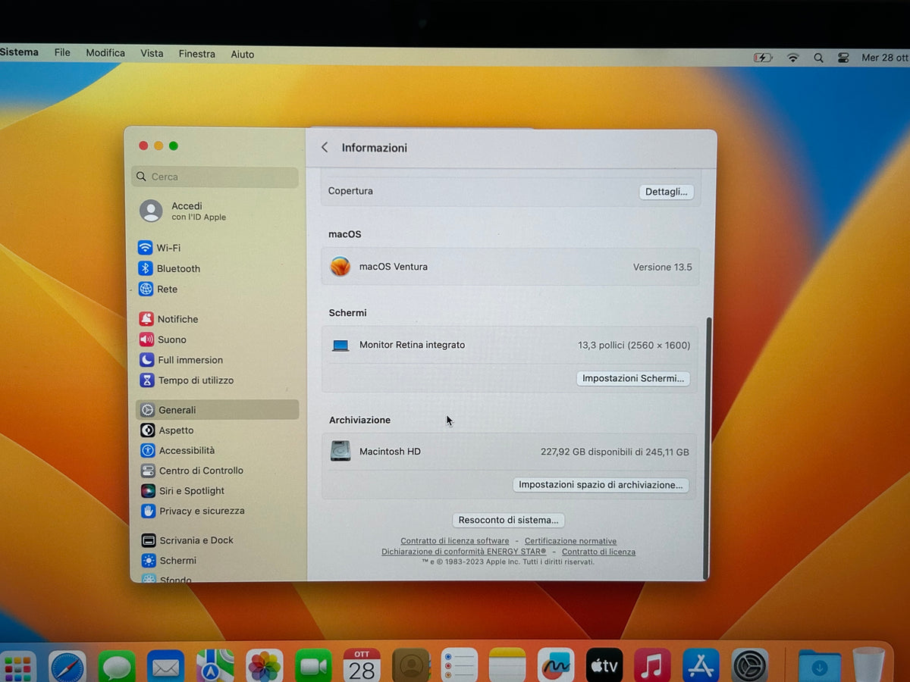Viewport: 910px width, 682px height.
Task: Open Freeform from the Dock
Action: pyautogui.click(x=556, y=666)
